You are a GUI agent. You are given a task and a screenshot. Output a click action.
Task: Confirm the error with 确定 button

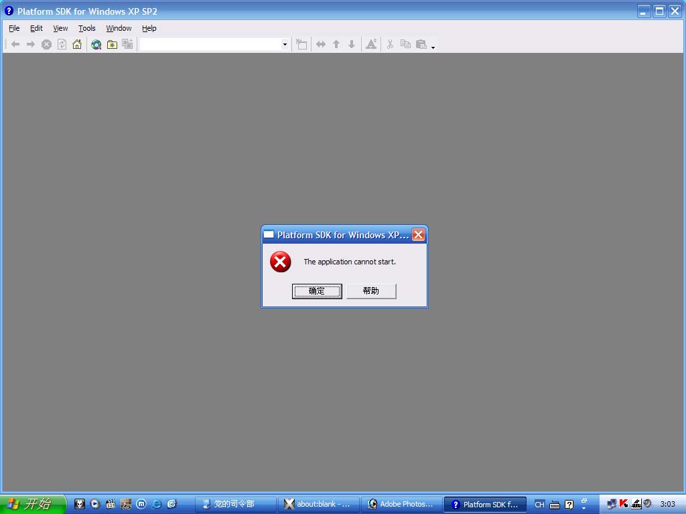pyautogui.click(x=317, y=291)
